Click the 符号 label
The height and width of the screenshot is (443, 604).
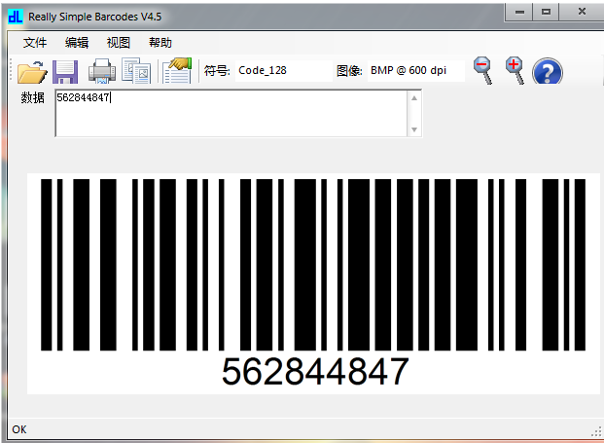pos(217,70)
